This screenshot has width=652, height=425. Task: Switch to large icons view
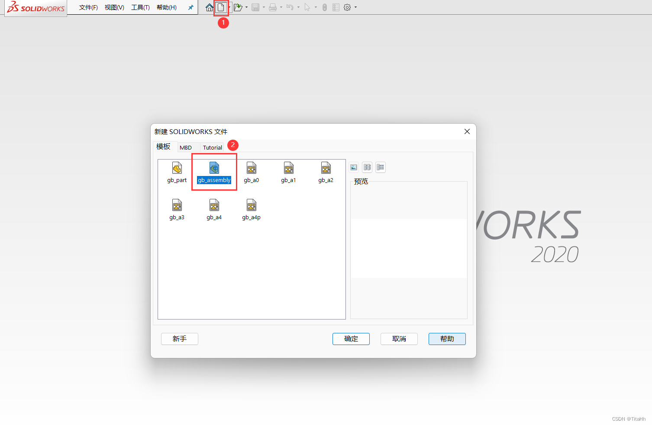pyautogui.click(x=354, y=167)
